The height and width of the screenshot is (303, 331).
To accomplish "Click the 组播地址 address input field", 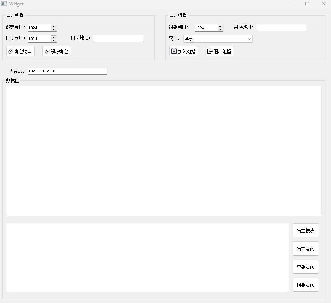I will tap(281, 28).
